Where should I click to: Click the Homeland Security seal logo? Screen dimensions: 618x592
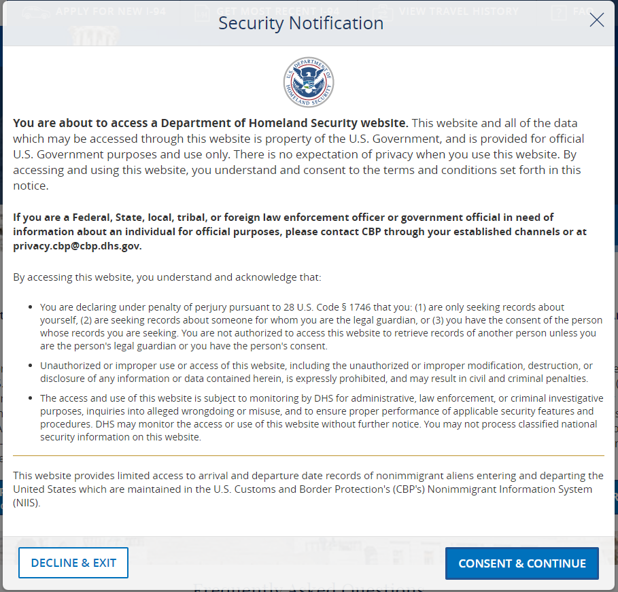(309, 82)
